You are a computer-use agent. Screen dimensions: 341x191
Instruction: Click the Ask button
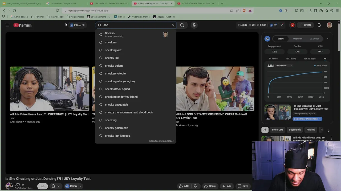tap(226, 186)
